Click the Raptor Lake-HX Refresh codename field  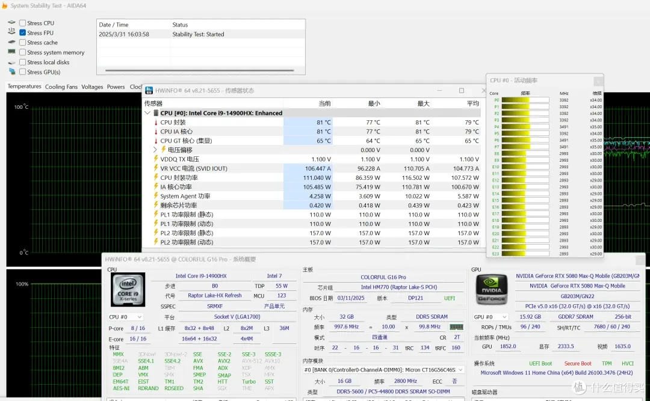tap(214, 295)
